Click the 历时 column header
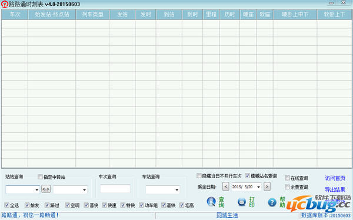The height and width of the screenshot is (220, 353). tap(229, 14)
